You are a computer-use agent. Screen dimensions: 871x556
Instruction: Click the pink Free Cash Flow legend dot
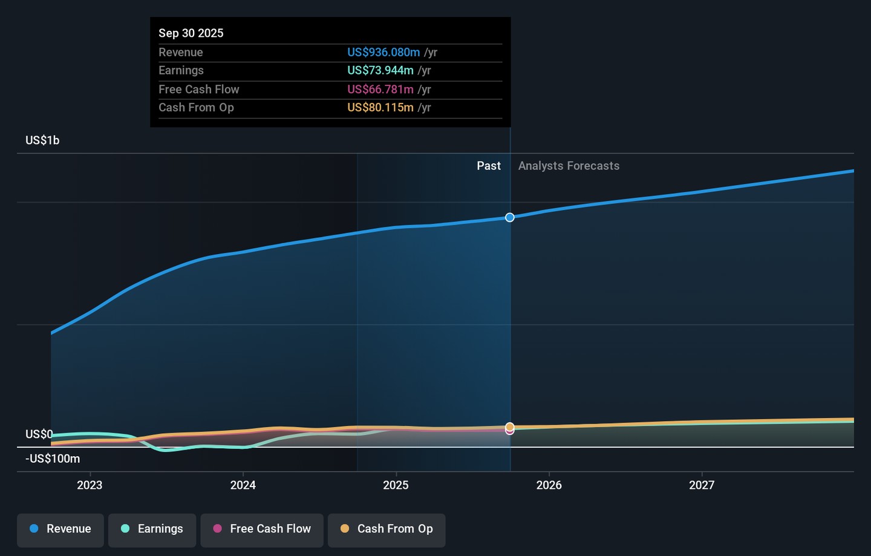coord(218,529)
